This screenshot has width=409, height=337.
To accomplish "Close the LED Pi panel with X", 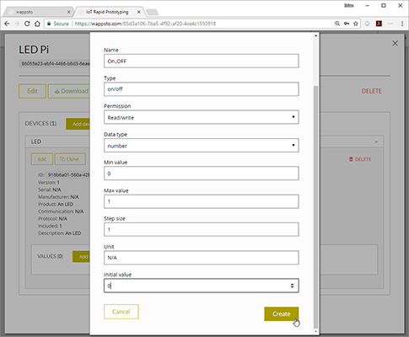I will click(395, 43).
